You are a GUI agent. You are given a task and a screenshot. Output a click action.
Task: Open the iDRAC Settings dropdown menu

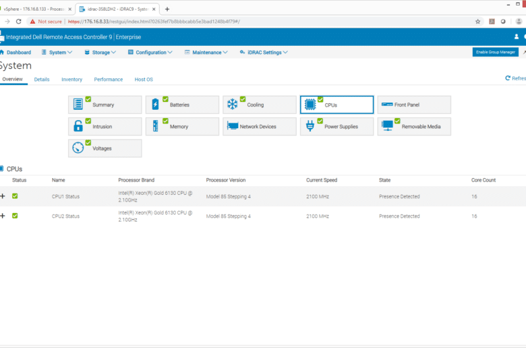[x=264, y=53]
